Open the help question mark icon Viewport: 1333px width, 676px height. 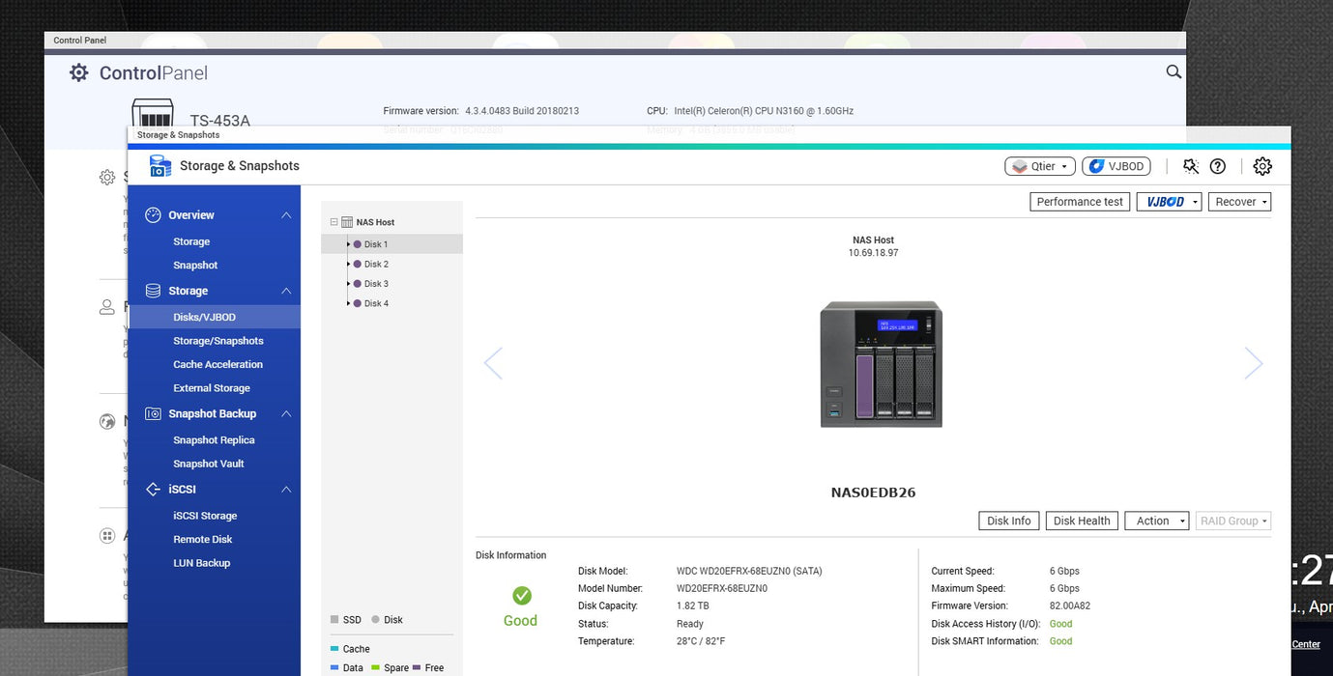(x=1218, y=166)
